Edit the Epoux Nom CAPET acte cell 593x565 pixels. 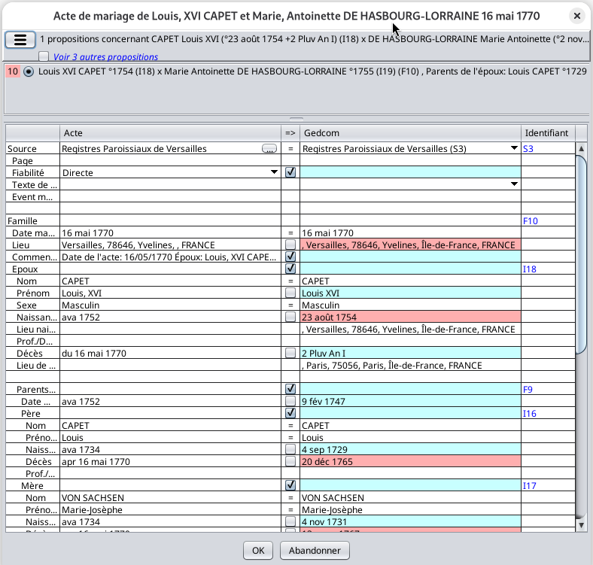click(170, 281)
